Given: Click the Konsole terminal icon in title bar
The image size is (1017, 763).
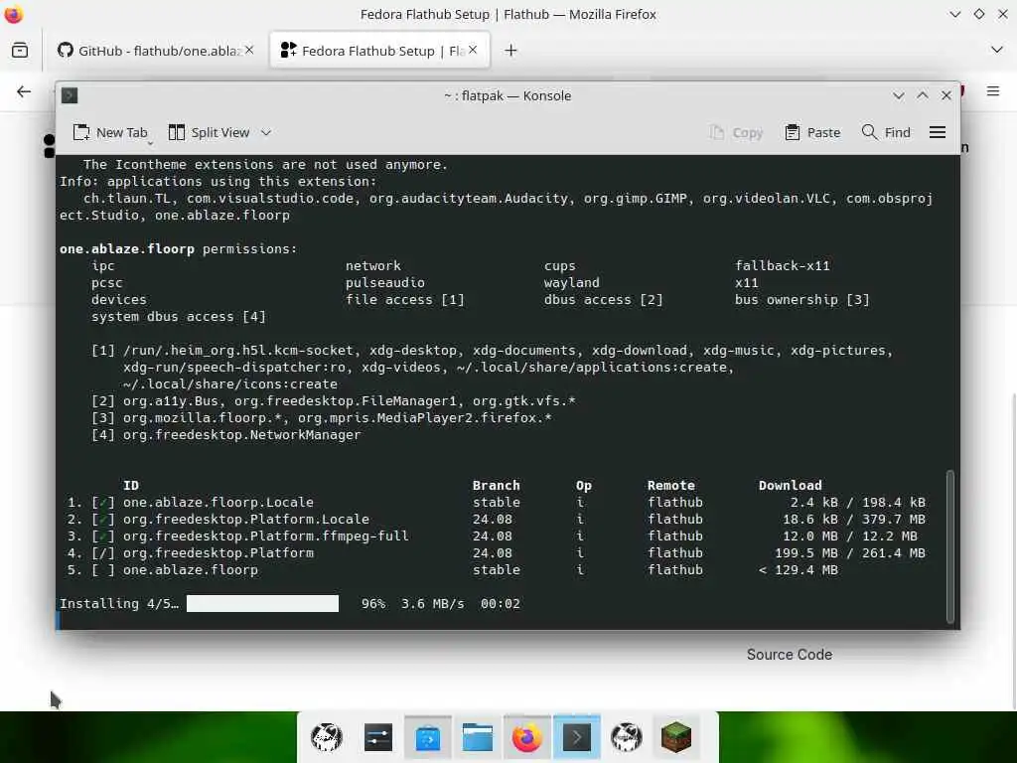Looking at the screenshot, I should pyautogui.click(x=70, y=95).
